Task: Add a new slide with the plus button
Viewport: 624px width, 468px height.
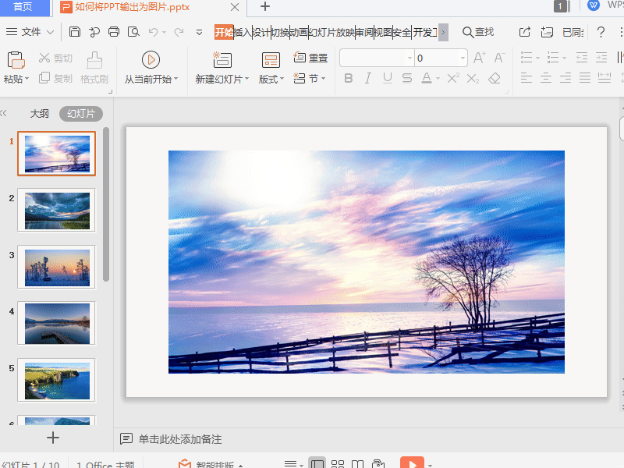Action: pyautogui.click(x=53, y=438)
